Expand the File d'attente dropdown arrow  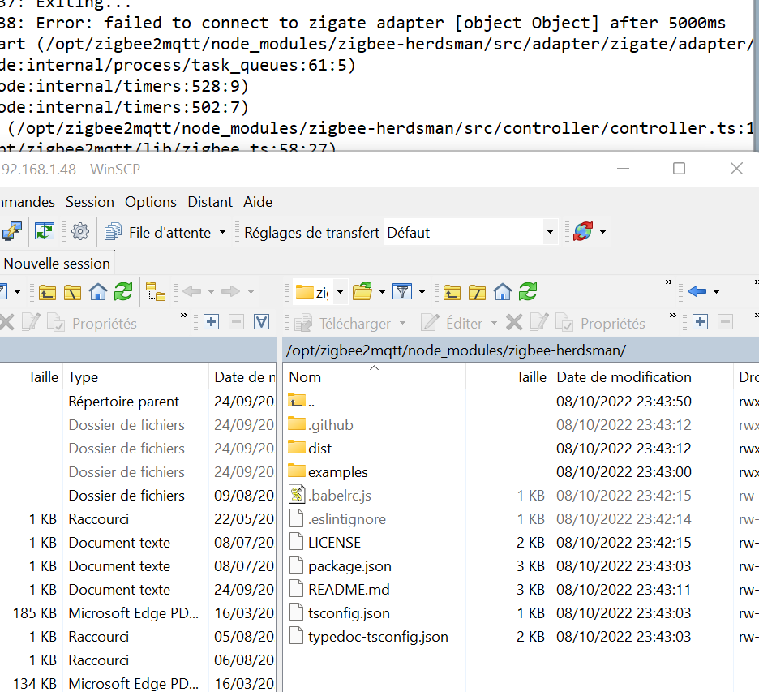(223, 232)
